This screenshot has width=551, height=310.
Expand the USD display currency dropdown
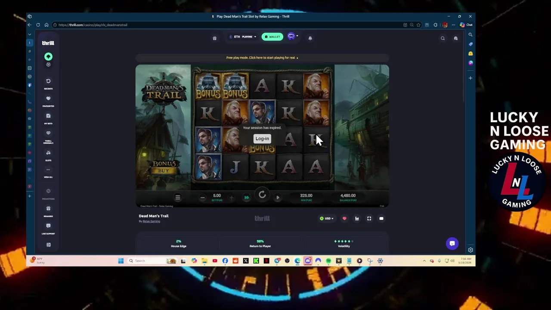tap(326, 219)
